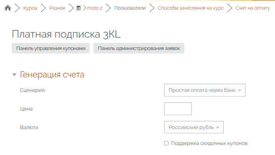Screen dimensions: 275x155
Task: Open Панель администрирования заявок
Action: 139,48
